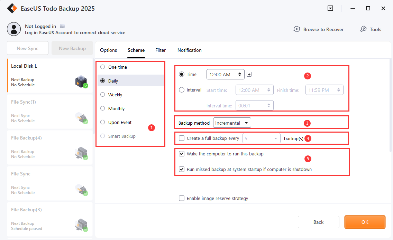The height and width of the screenshot is (240, 393).
Task: Select the Monthly schedule option
Action: click(x=102, y=108)
